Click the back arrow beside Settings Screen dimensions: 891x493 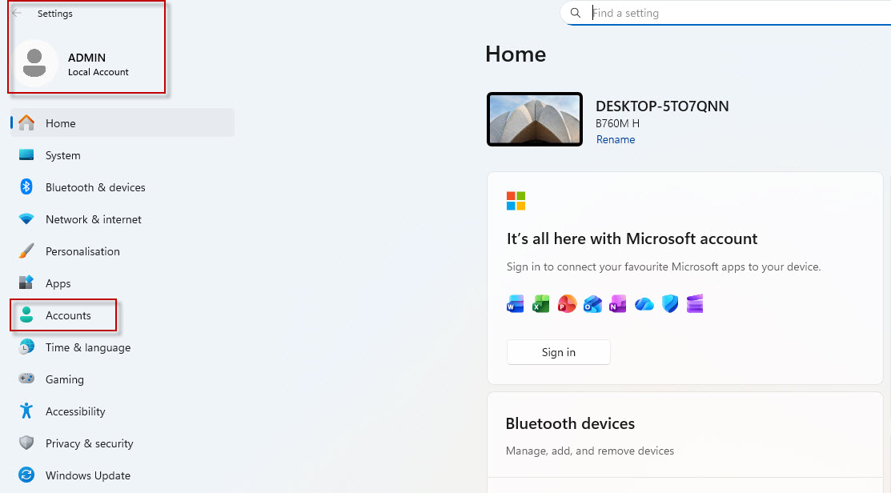(x=17, y=13)
